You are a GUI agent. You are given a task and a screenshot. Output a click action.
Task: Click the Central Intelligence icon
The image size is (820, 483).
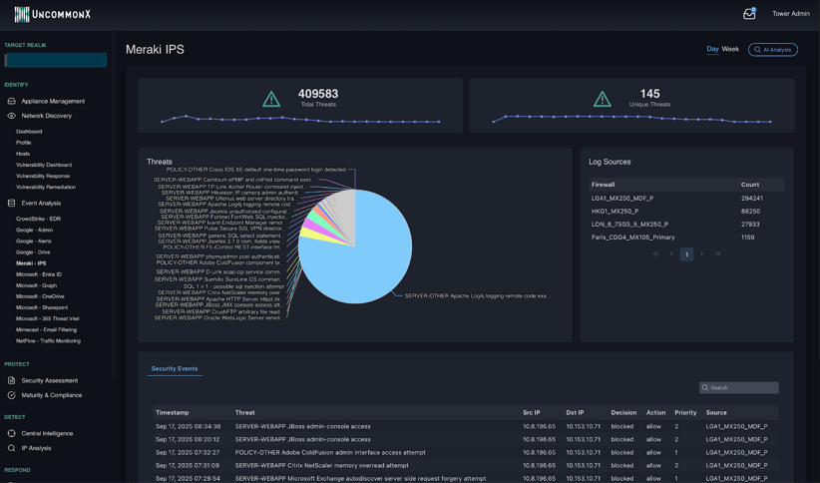12,433
